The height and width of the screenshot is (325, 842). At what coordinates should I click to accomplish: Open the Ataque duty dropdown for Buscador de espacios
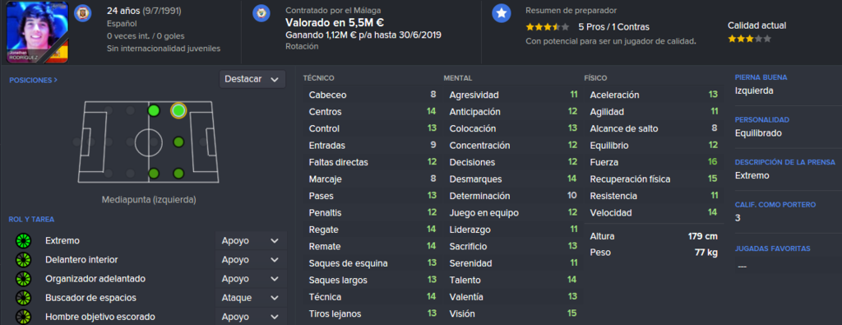tap(251, 298)
